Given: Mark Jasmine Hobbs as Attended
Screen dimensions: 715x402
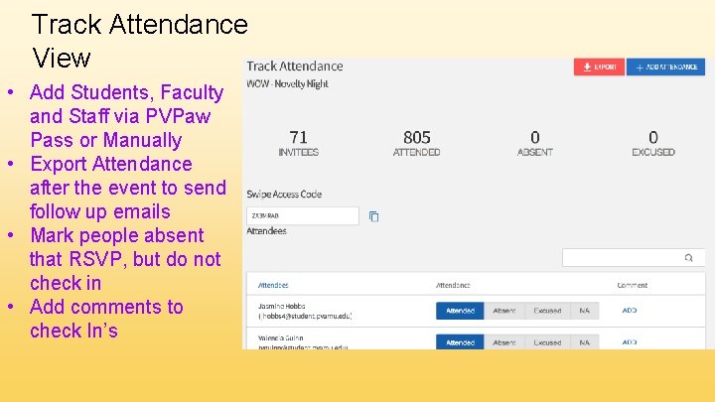Looking at the screenshot, I should 460,311.
